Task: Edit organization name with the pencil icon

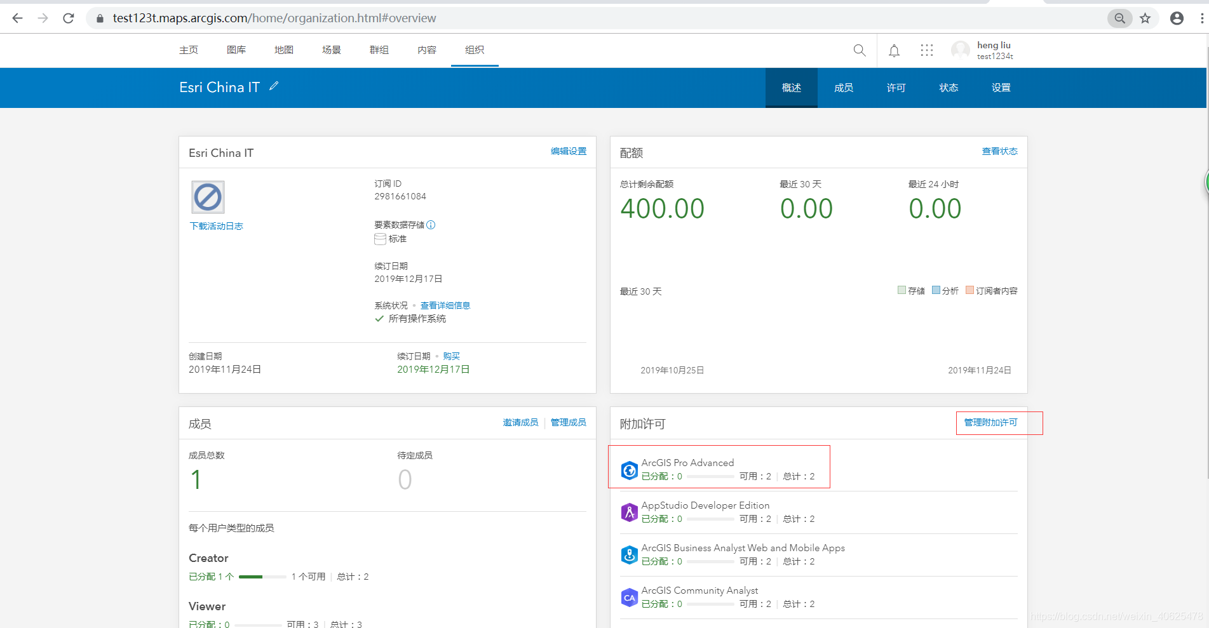Action: pyautogui.click(x=274, y=86)
